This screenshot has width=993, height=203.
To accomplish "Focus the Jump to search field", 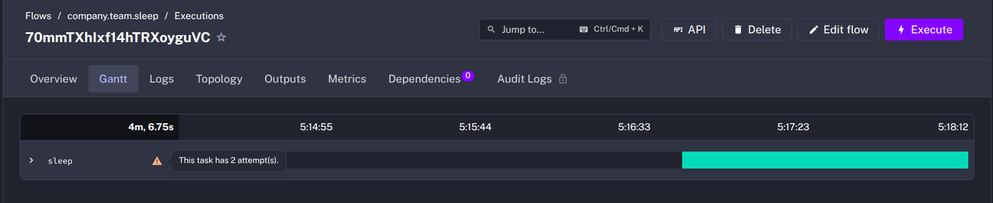I will 565,30.
